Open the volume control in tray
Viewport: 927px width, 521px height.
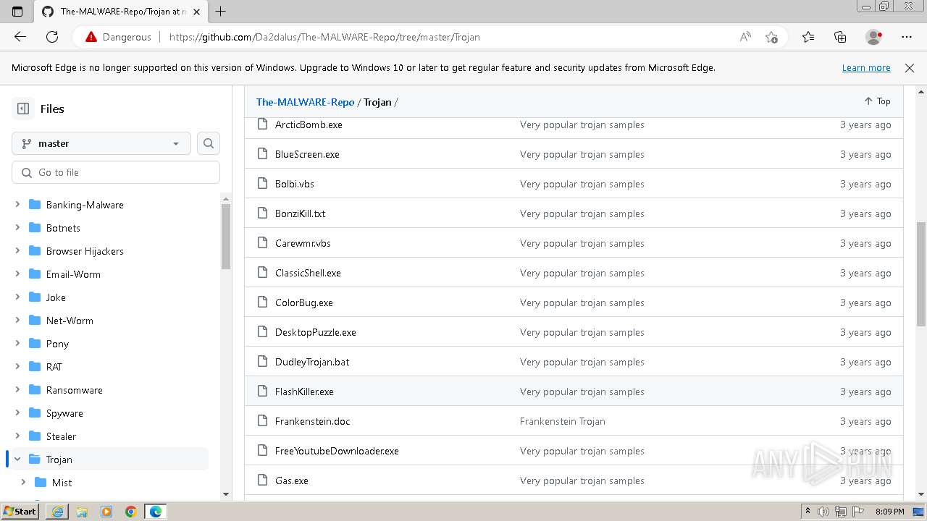(823, 512)
